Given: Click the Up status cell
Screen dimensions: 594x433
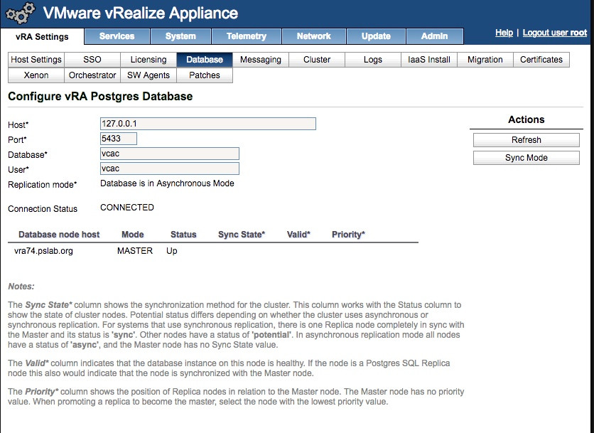Looking at the screenshot, I should tap(172, 251).
